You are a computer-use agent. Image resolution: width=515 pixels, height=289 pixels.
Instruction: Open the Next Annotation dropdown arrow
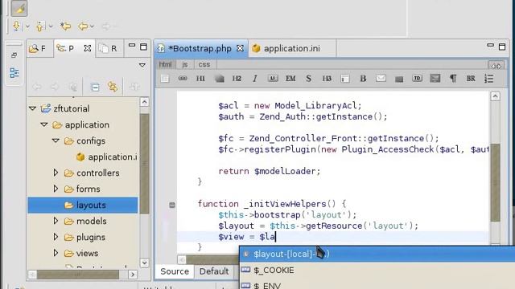tap(27, 26)
